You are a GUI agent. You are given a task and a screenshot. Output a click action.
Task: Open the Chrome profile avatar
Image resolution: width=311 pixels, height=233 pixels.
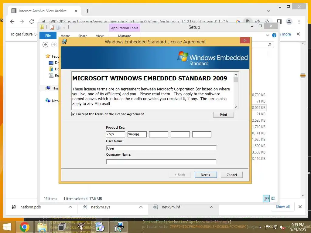[x=289, y=22]
